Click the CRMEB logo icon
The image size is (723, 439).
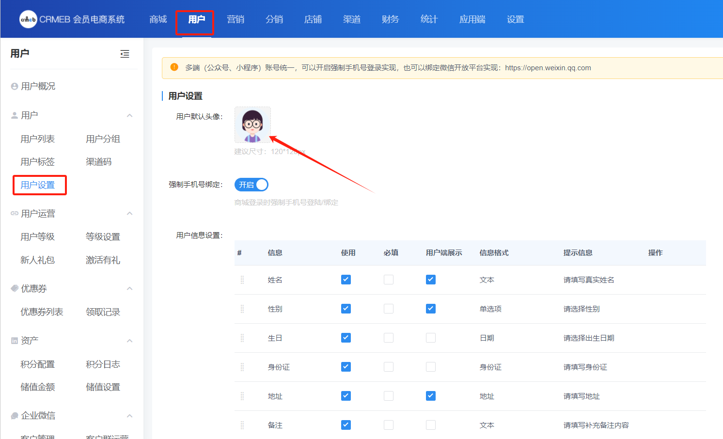click(28, 19)
